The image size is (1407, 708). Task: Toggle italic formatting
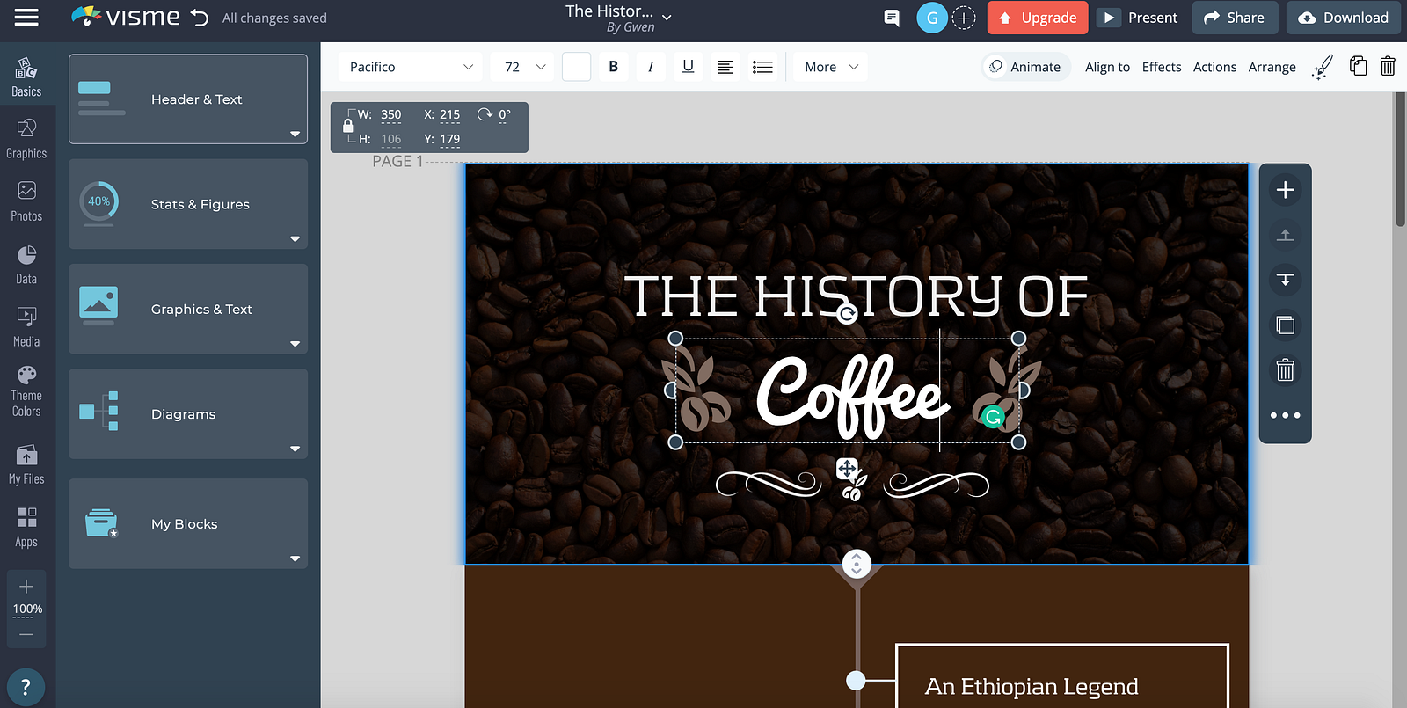coord(651,67)
